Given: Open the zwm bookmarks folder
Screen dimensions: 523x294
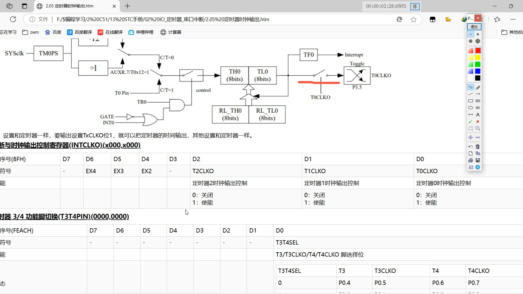Looking at the screenshot, I should pyautogui.click(x=31, y=32).
